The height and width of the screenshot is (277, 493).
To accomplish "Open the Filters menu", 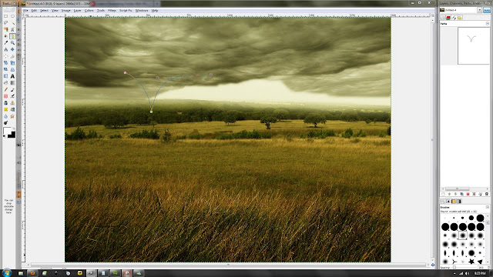I will click(112, 10).
